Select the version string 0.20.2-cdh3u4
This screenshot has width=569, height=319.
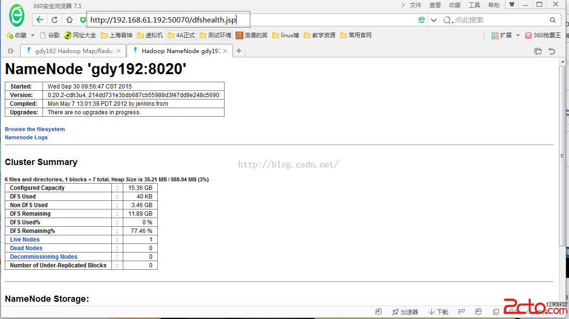point(66,95)
